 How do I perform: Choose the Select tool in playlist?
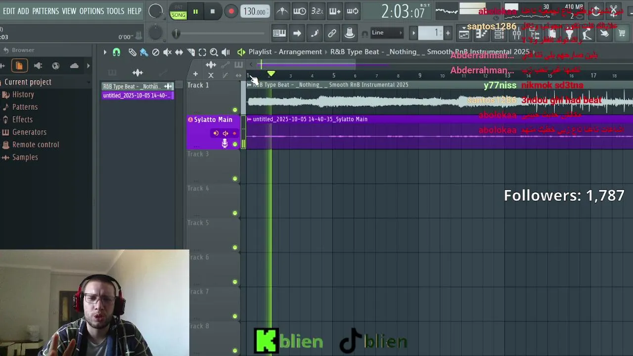click(202, 52)
